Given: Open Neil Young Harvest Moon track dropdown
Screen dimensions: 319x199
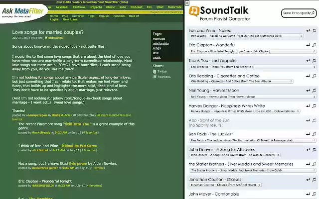Looking at the screenshot, I should 253,97.
